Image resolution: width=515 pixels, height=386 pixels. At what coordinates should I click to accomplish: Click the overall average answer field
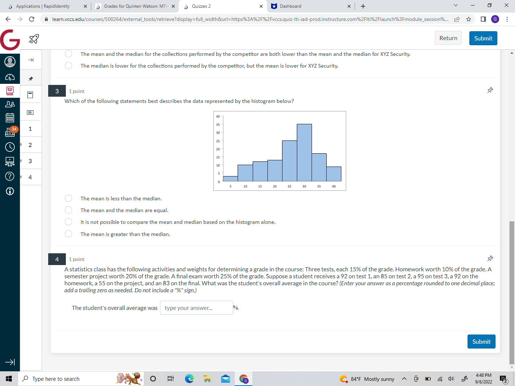(x=196, y=308)
